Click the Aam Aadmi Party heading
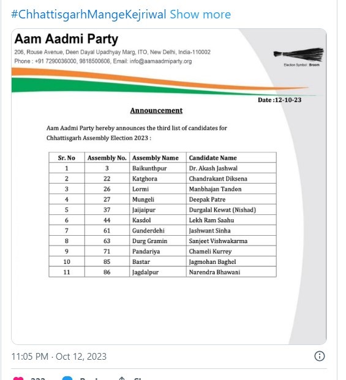The width and height of the screenshot is (346, 380). pyautogui.click(x=66, y=39)
